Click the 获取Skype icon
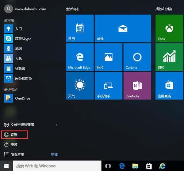Screen dimensions: 184x171 click(9, 39)
